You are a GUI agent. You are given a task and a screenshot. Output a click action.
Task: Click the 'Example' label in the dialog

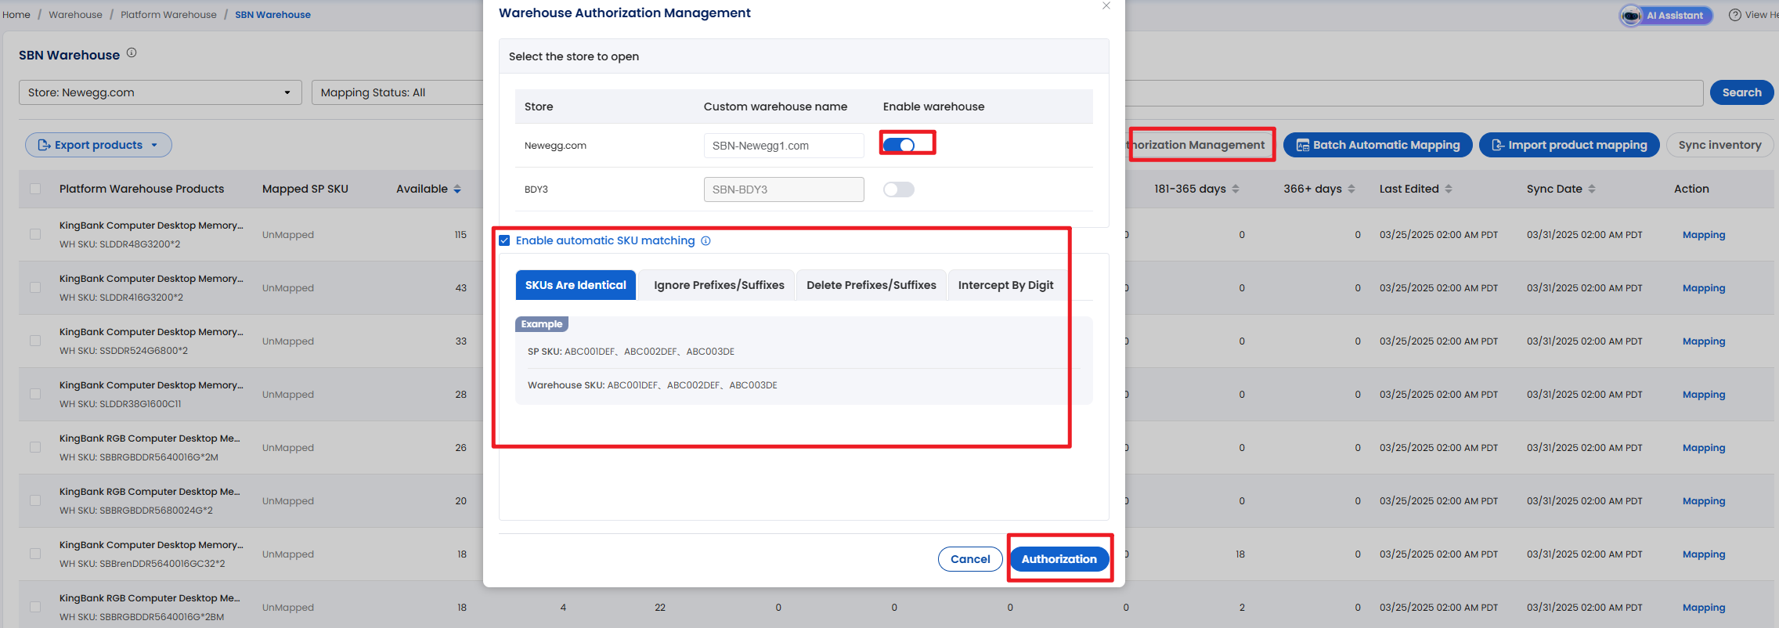pyautogui.click(x=542, y=324)
